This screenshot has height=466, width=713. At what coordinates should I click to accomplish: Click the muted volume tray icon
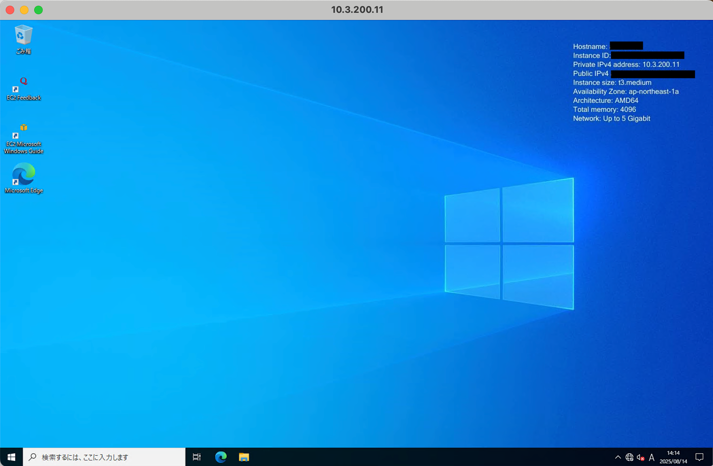click(641, 457)
